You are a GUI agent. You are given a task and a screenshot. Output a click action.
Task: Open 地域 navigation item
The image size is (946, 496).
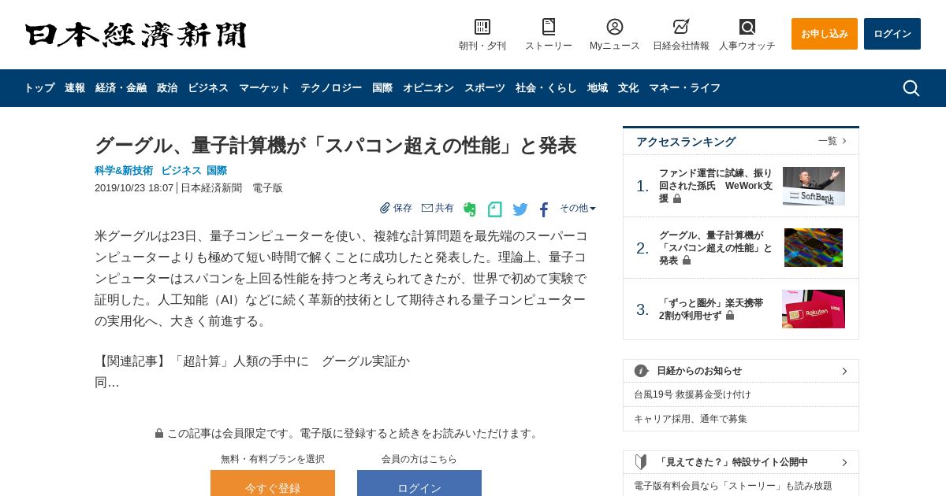coord(598,88)
